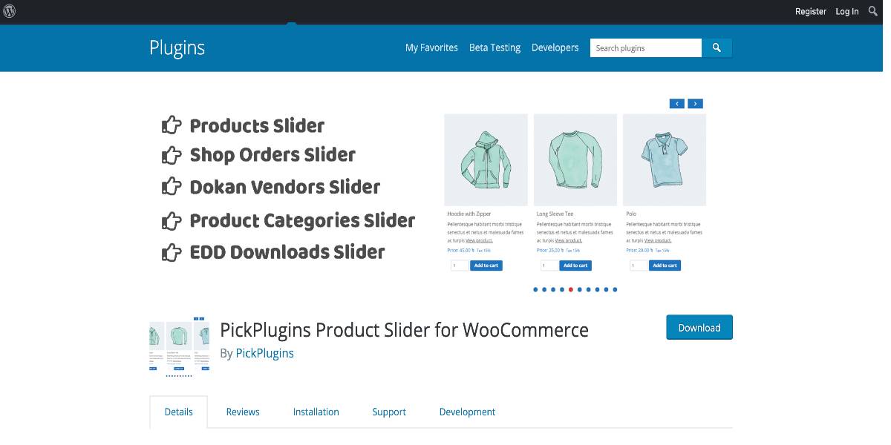Viewport: 891px width, 445px height.
Task: Click the previous slide arrow in banner
Action: [x=677, y=104]
